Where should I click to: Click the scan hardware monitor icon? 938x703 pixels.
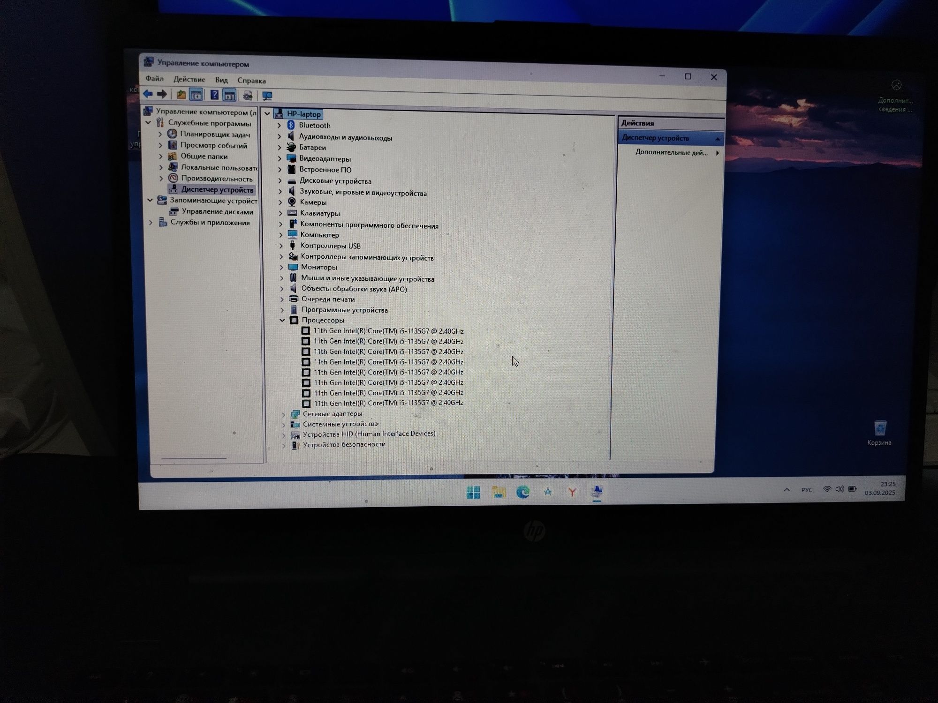click(x=267, y=96)
